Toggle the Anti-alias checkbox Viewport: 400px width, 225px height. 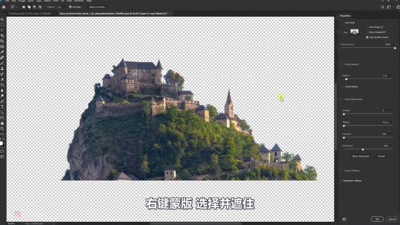pos(70,7)
